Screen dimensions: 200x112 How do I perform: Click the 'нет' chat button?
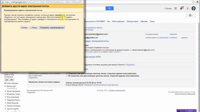point(12,80)
